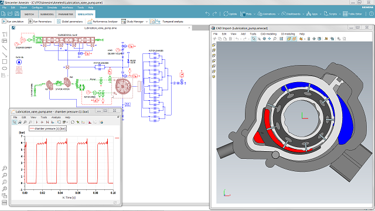Click the Global parameters button
The image size is (375, 211).
pyautogui.click(x=70, y=22)
